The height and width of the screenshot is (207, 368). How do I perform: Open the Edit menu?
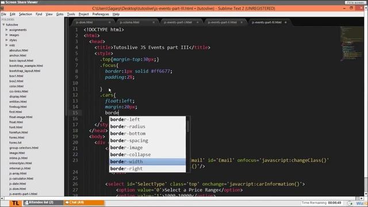13,14
